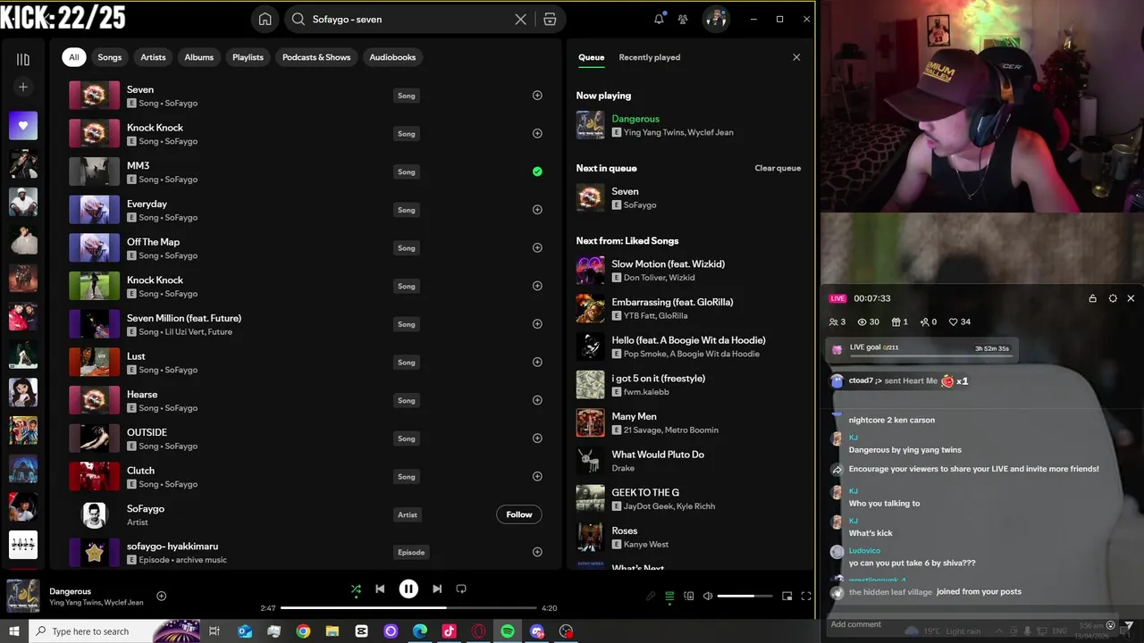Open the miniplayer icon
Screen dimensions: 1144x643
click(786, 596)
